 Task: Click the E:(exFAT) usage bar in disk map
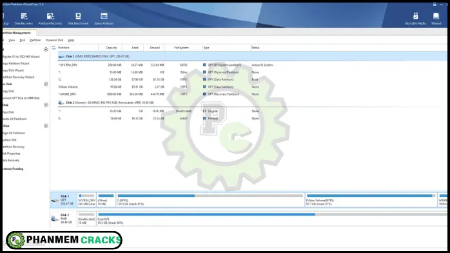point(272,214)
